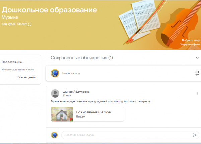This screenshot has width=201, height=144.
Task: Click Шынар Абдуловна's gray avatar
Action: click(x=55, y=93)
